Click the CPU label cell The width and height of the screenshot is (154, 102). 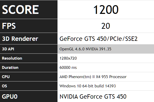click(29, 77)
